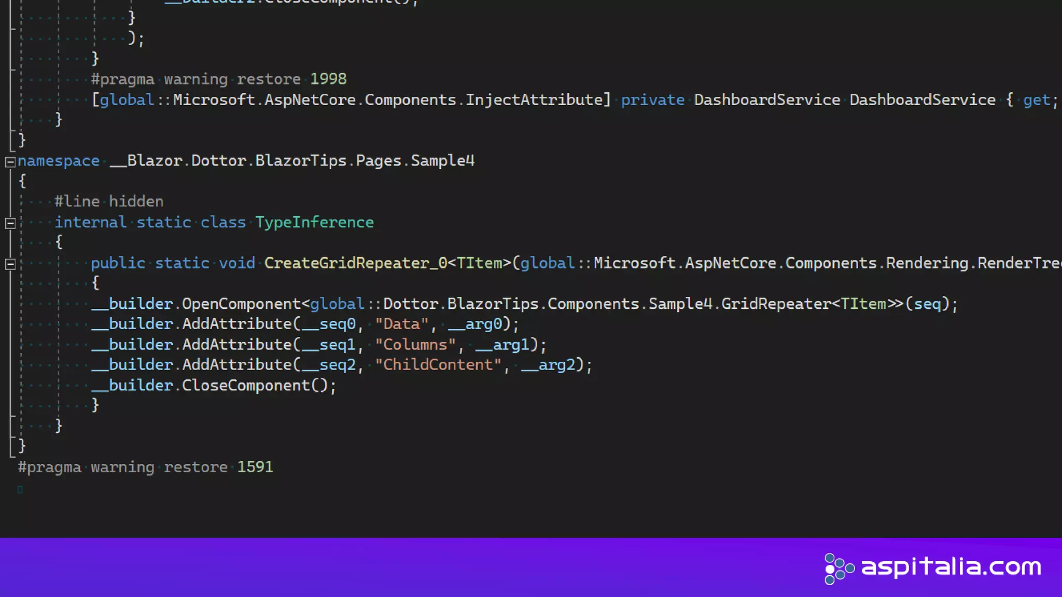Click the 1998 warning number

coord(328,79)
